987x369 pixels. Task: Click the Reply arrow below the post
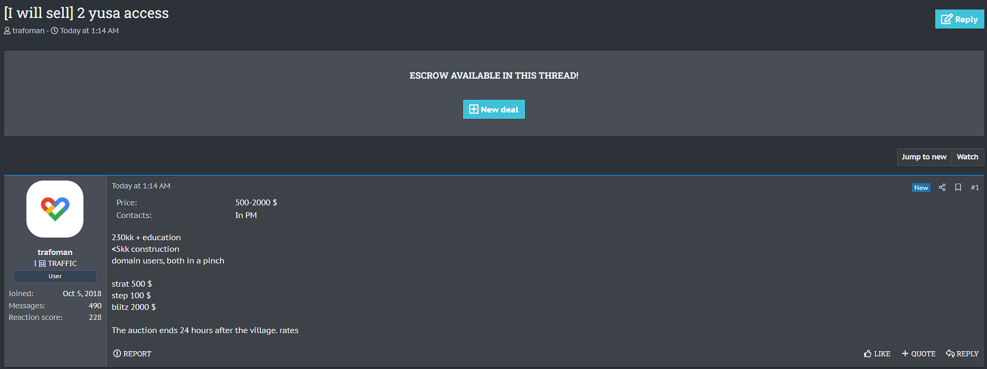coord(962,354)
